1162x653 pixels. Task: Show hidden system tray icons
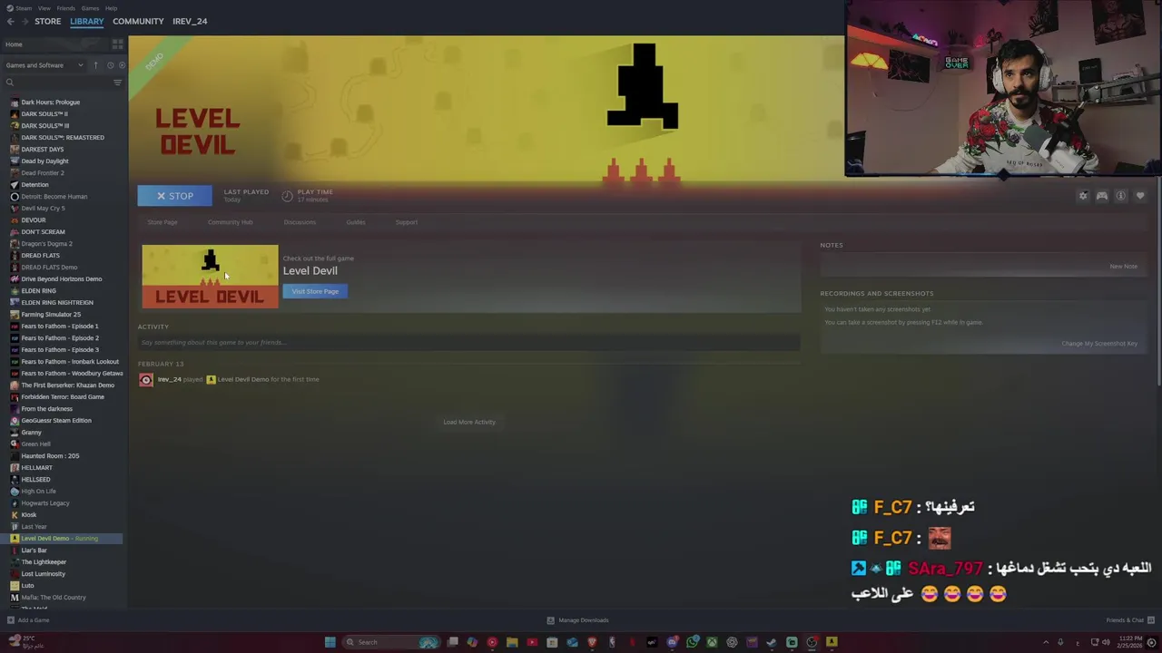tap(1046, 642)
